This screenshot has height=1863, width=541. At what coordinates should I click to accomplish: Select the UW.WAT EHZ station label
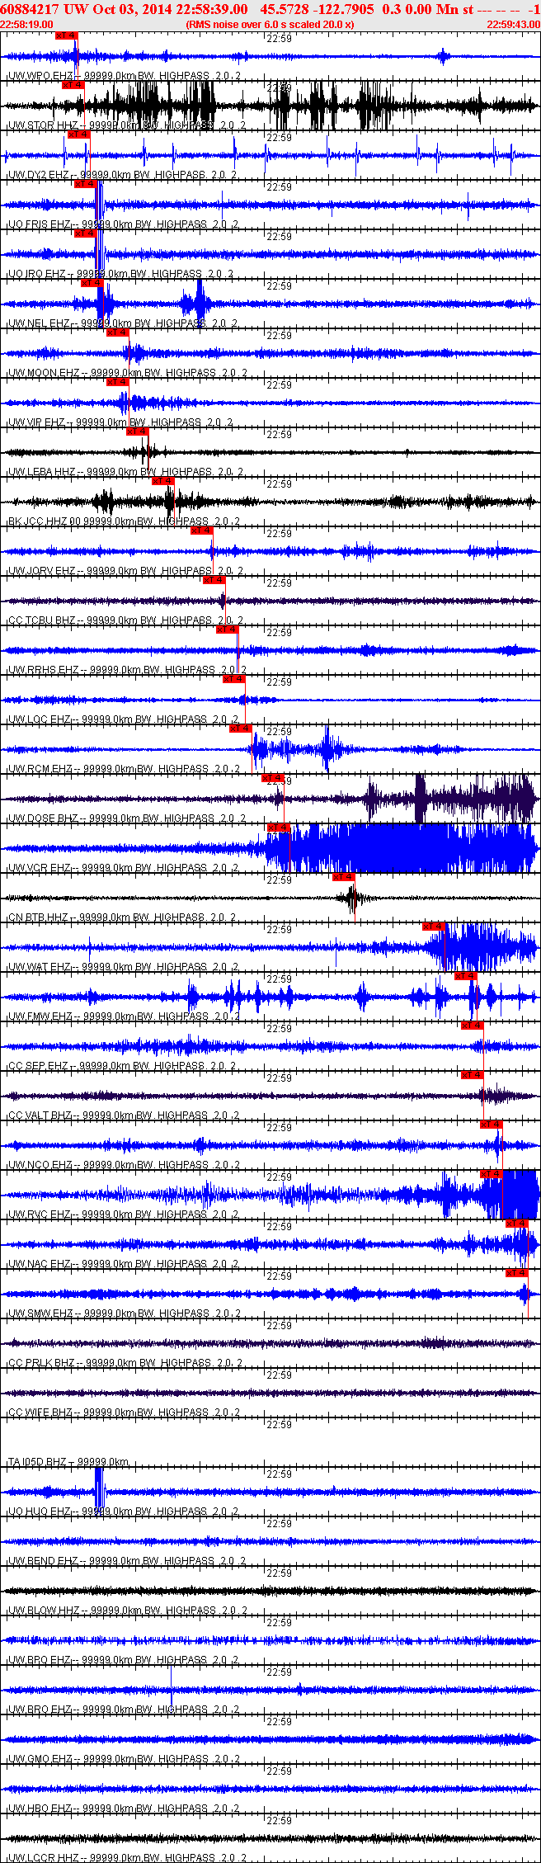[40, 967]
